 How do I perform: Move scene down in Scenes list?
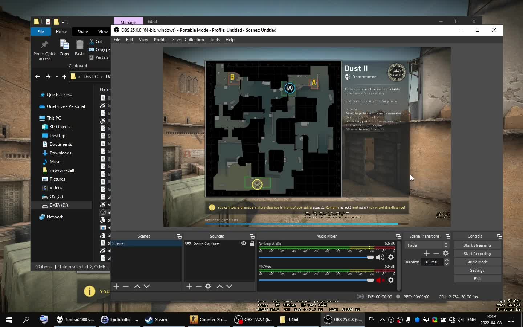tap(147, 286)
